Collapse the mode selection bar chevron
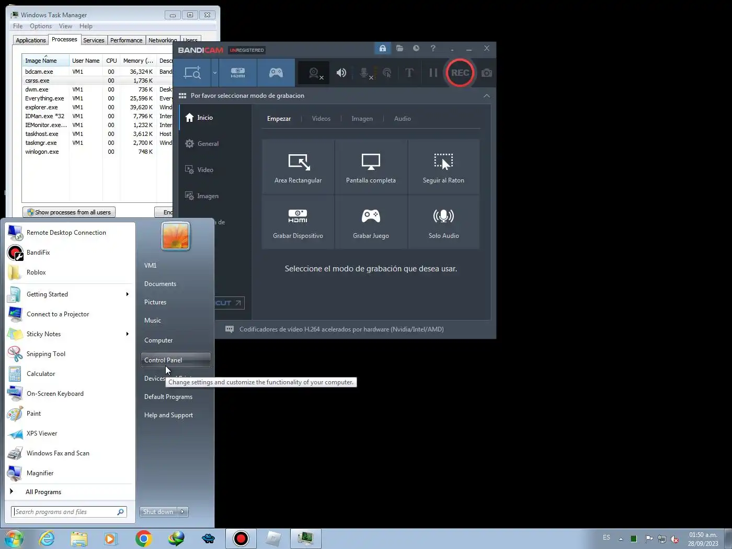The width and height of the screenshot is (732, 549). (x=487, y=96)
